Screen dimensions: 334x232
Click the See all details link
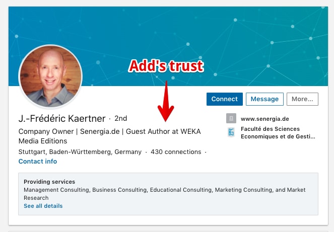coord(43,206)
